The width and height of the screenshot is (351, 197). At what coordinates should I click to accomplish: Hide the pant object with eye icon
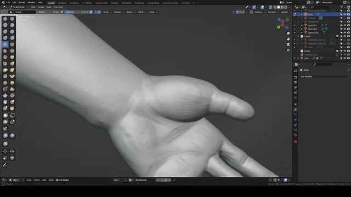[x=345, y=59]
